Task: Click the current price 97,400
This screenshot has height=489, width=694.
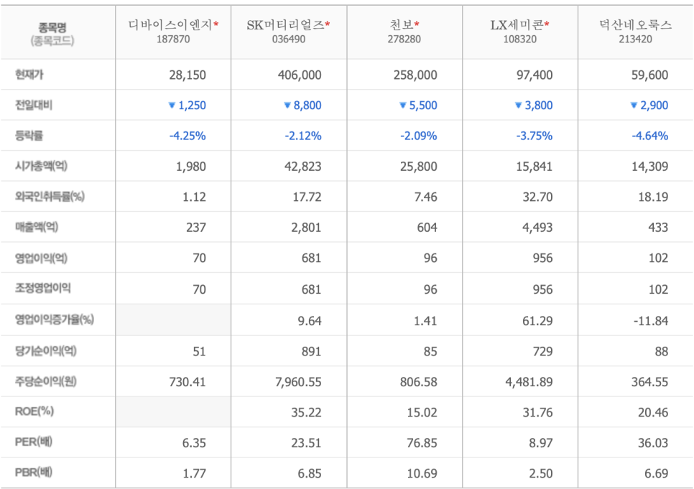Action: point(535,75)
